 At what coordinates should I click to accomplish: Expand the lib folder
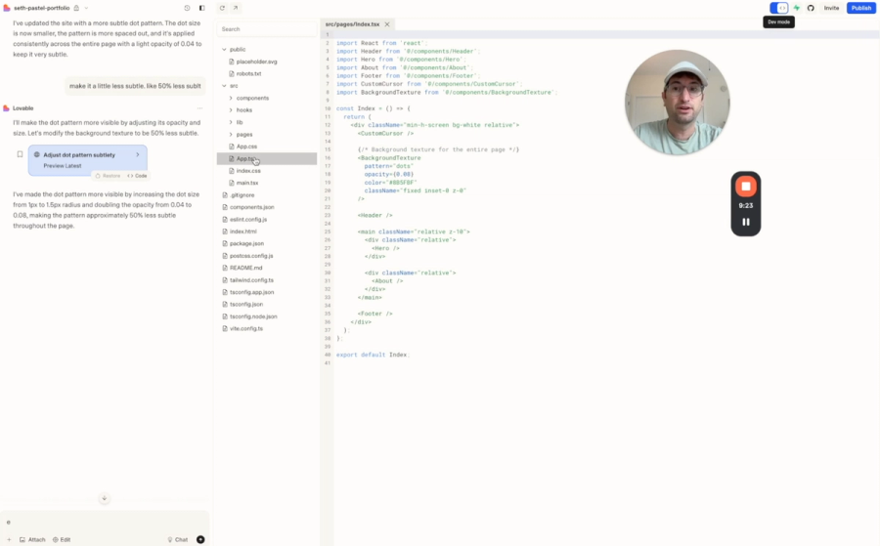tap(231, 122)
